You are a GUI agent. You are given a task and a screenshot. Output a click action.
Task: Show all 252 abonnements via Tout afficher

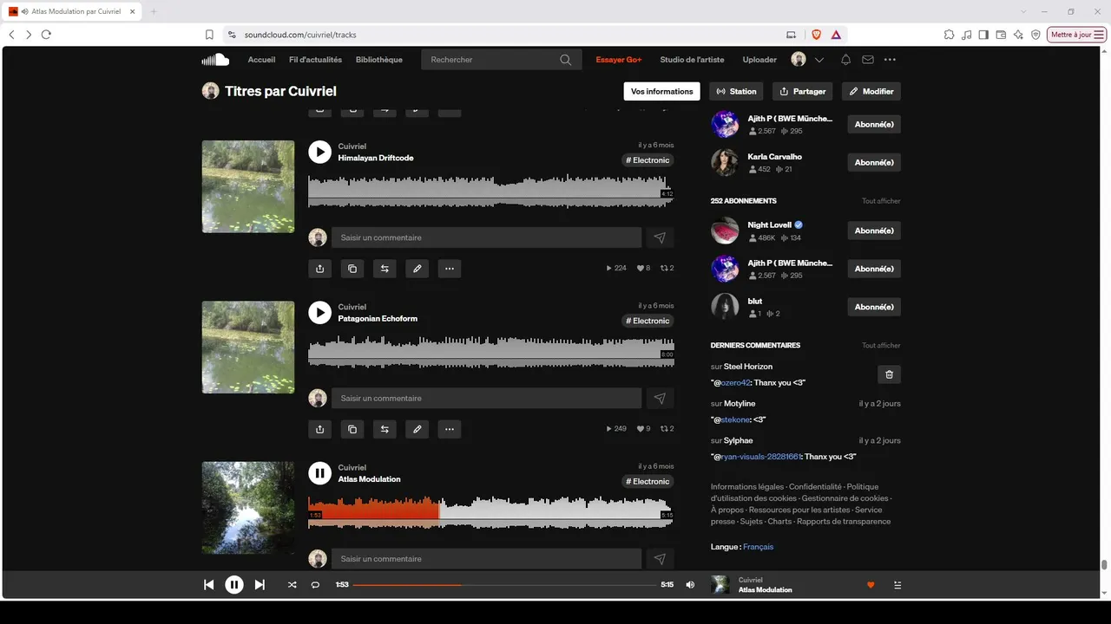[x=881, y=201]
